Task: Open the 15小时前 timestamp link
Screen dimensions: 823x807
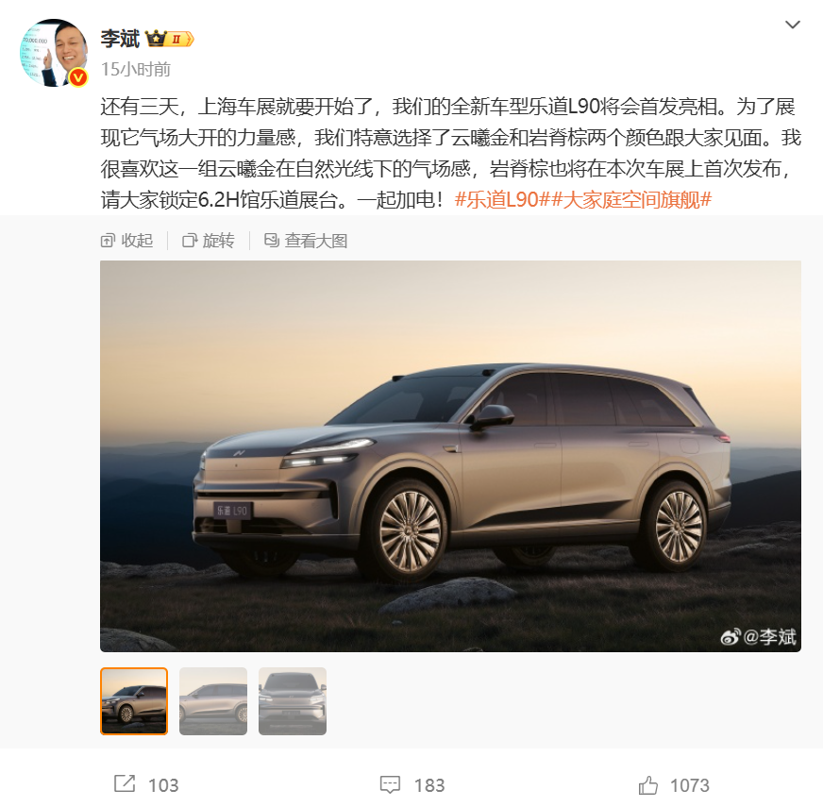Action: (136, 69)
